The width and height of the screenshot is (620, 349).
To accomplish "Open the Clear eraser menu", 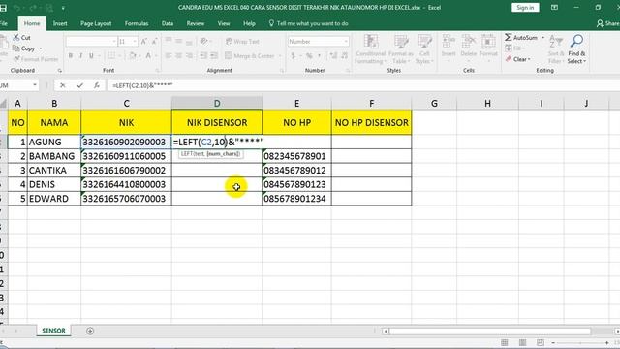I will point(517,59).
